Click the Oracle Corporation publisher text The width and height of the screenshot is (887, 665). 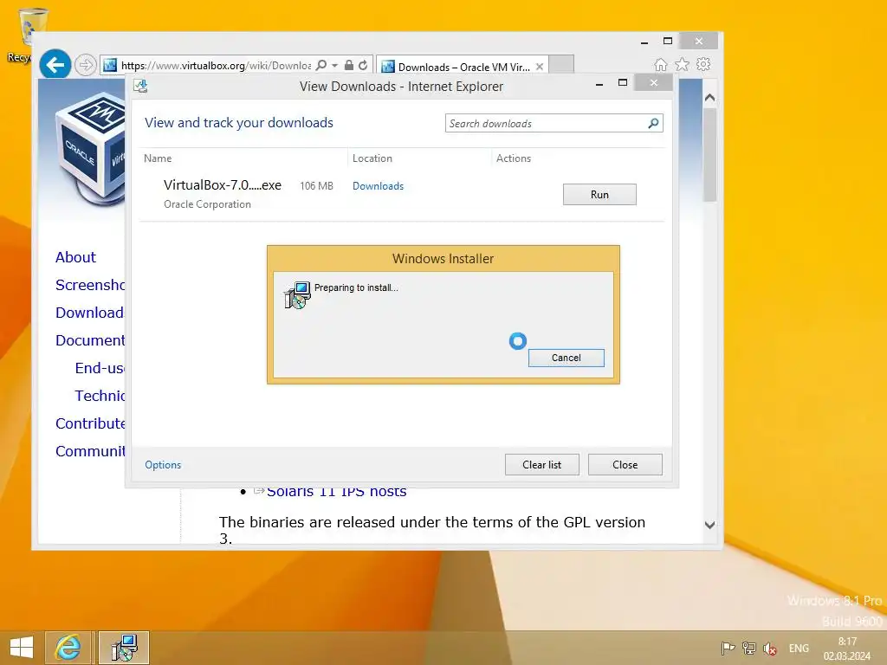click(207, 204)
